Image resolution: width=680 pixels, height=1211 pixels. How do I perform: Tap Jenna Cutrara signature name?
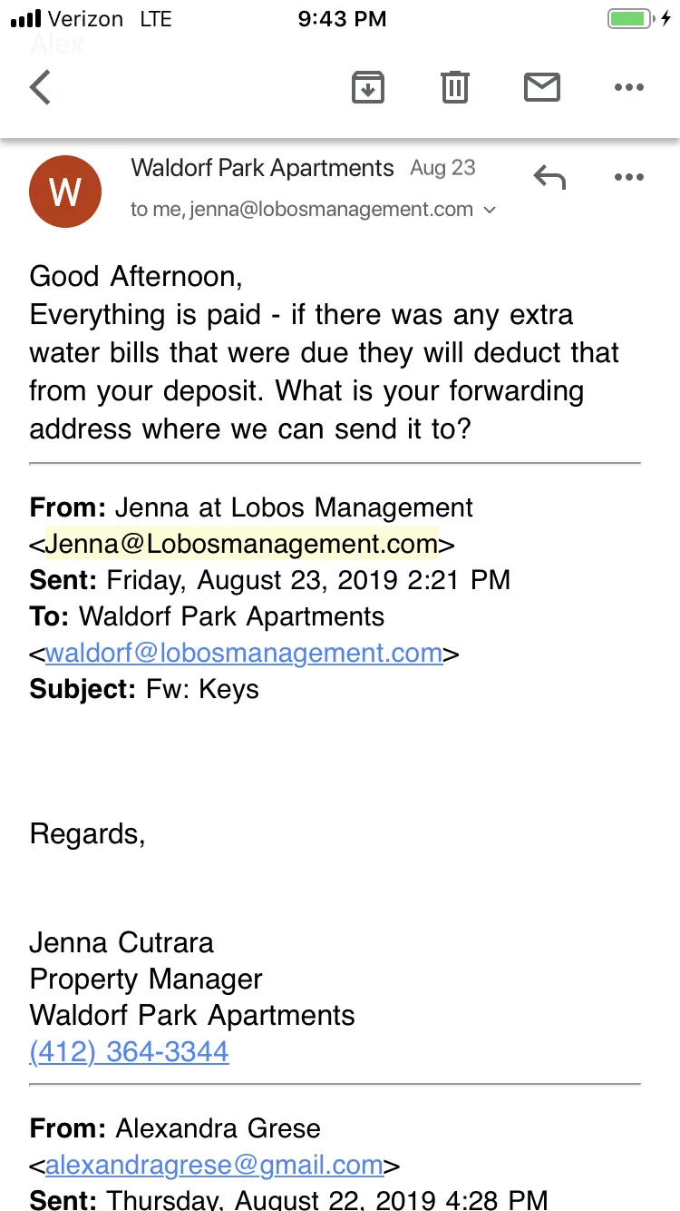point(121,942)
